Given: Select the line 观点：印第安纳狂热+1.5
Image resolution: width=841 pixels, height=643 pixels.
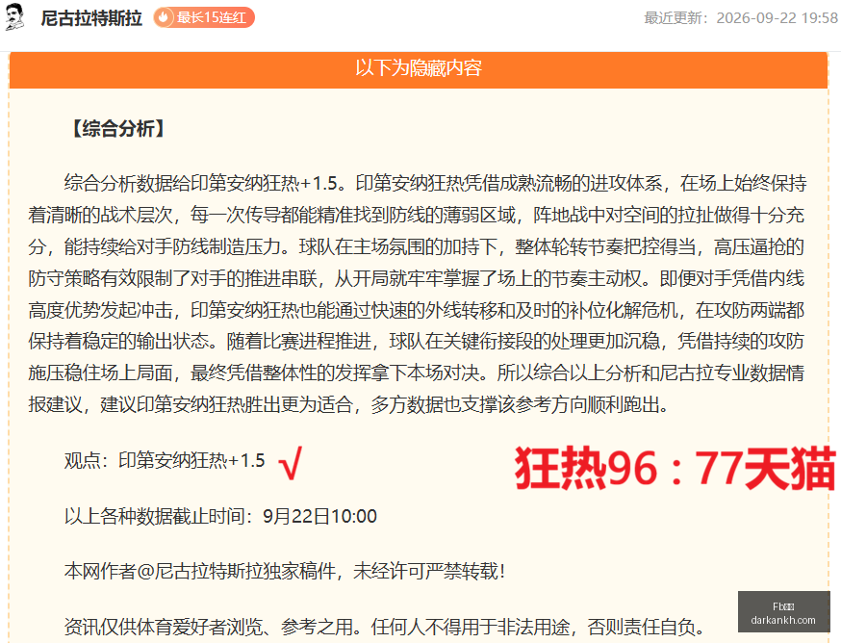Looking at the screenshot, I should (165, 460).
